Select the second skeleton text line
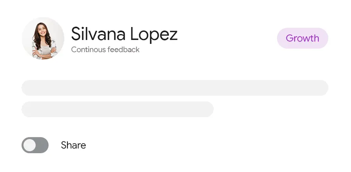 118,109
